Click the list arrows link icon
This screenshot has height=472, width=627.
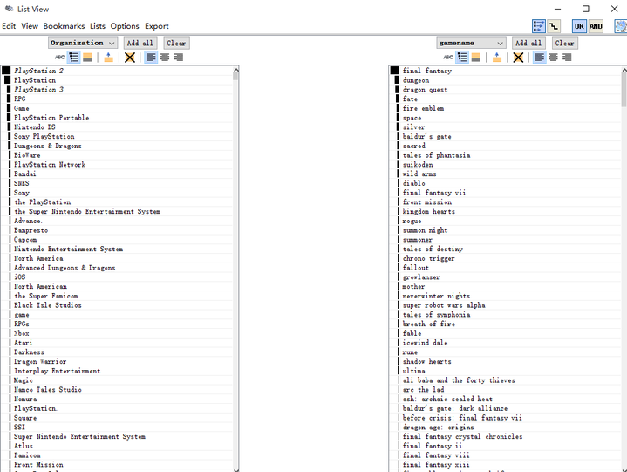[x=539, y=26]
